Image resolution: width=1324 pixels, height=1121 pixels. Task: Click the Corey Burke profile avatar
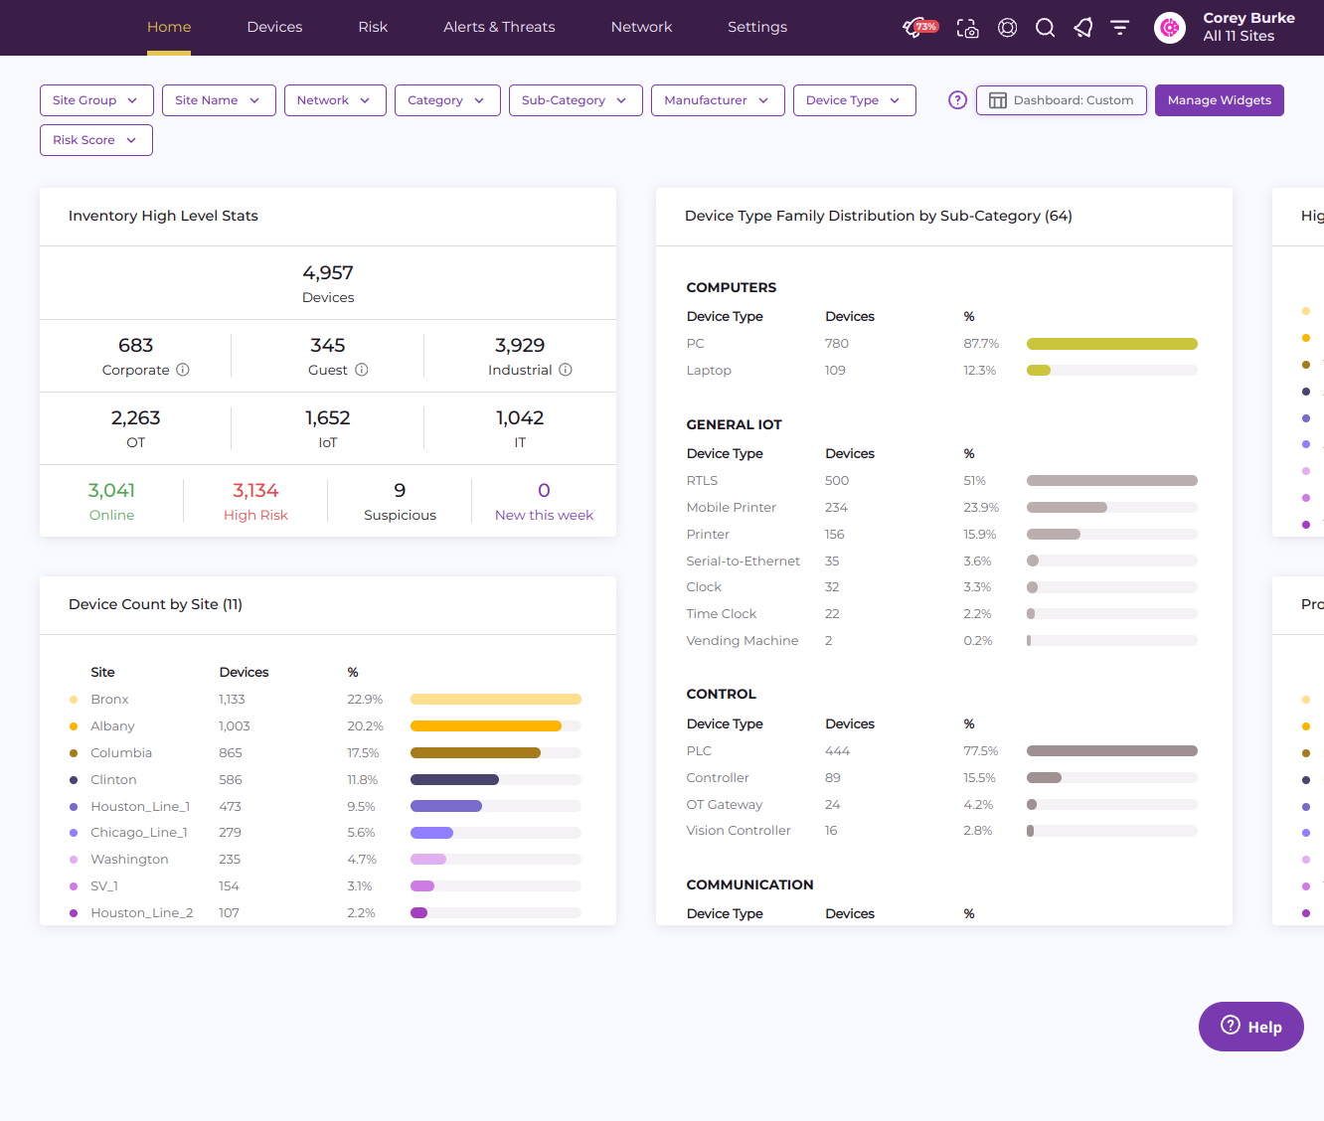pyautogui.click(x=1170, y=28)
